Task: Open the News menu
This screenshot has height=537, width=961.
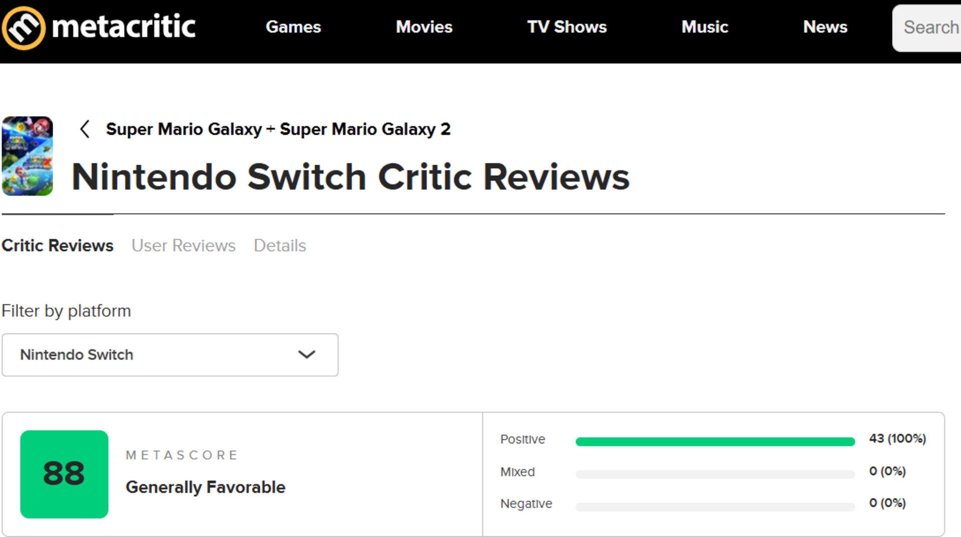Action: pyautogui.click(x=825, y=27)
